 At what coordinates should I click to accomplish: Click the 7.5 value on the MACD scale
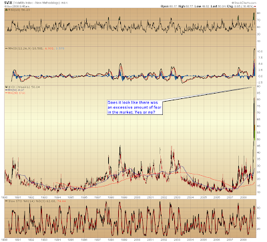(260, 57)
